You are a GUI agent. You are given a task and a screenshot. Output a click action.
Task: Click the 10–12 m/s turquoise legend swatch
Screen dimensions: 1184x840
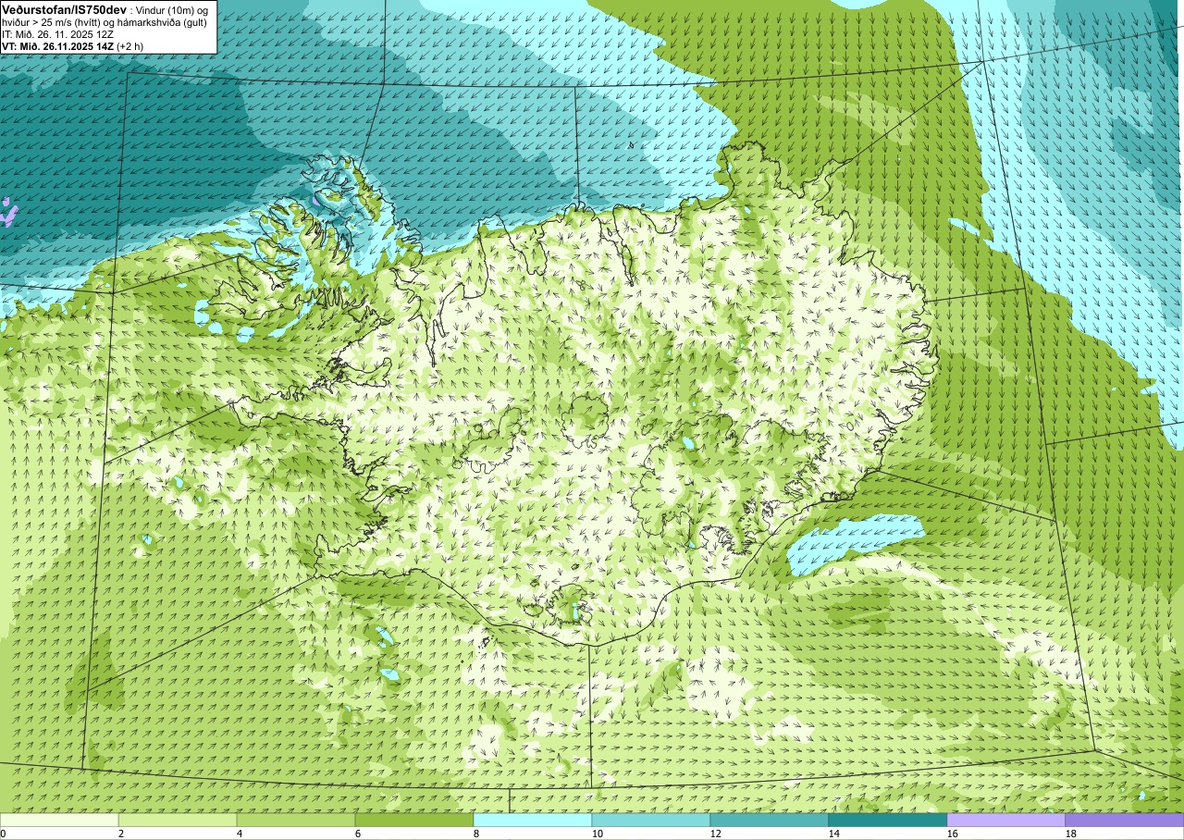[x=651, y=820]
